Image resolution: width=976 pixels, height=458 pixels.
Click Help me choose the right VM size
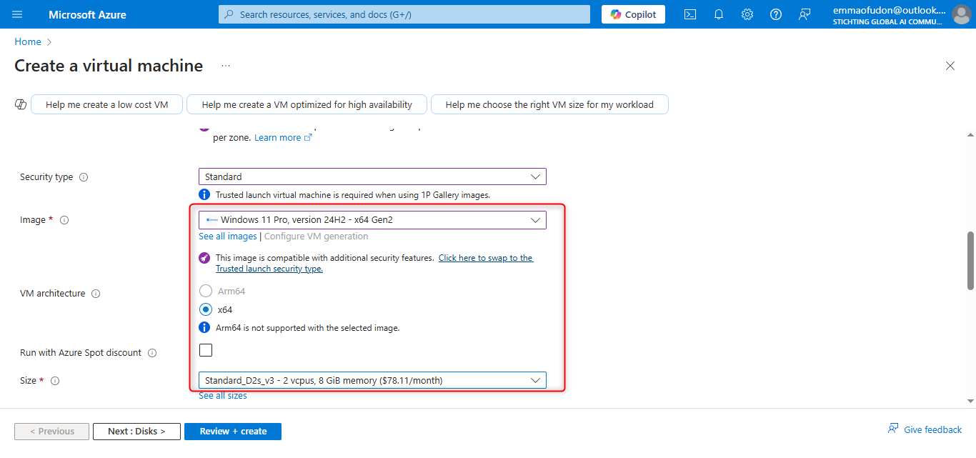click(549, 104)
